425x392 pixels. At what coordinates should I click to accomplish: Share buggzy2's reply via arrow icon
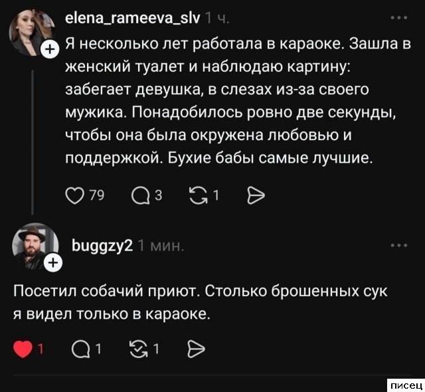point(195,348)
